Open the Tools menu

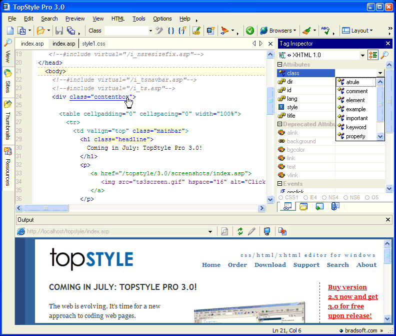point(139,19)
